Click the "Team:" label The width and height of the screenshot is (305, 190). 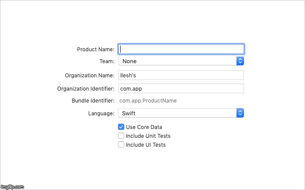pos(107,61)
